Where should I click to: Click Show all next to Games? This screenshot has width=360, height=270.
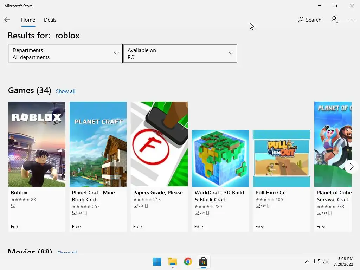pos(65,91)
